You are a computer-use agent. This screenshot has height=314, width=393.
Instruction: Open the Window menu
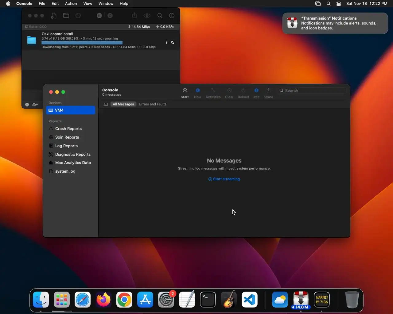pyautogui.click(x=106, y=4)
